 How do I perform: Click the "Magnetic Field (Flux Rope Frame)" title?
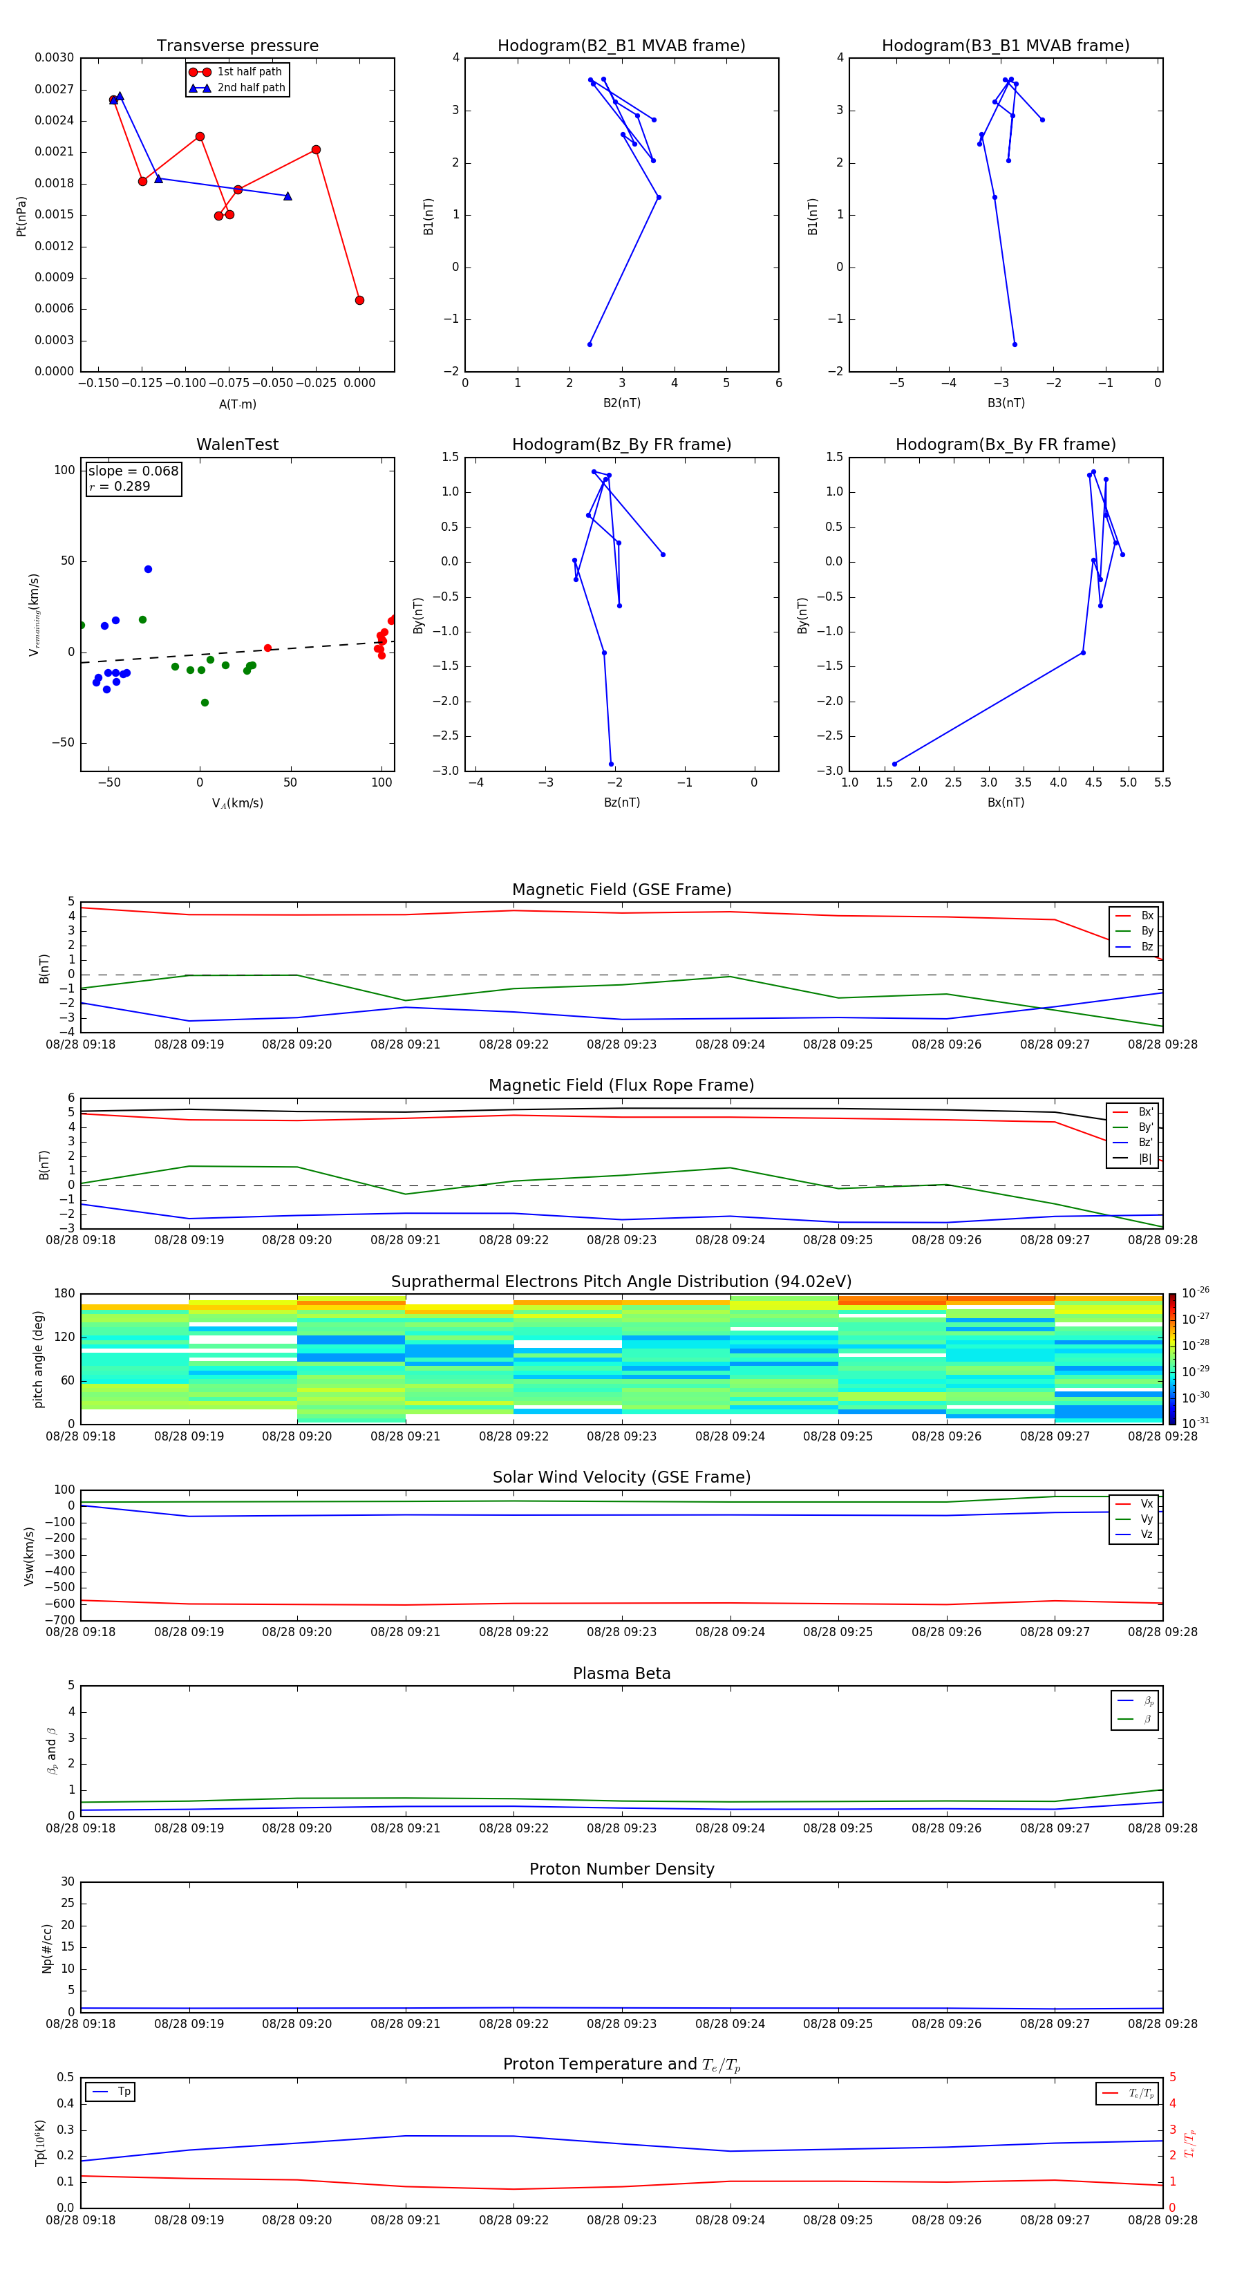point(621,1086)
